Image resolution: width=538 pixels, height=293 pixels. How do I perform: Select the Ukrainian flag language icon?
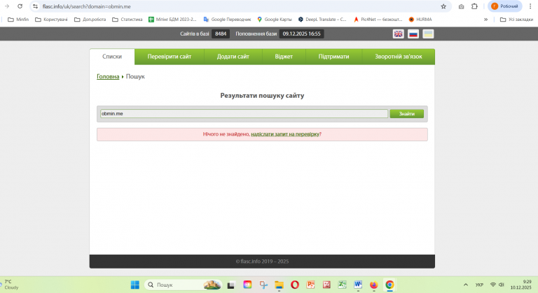(x=428, y=34)
